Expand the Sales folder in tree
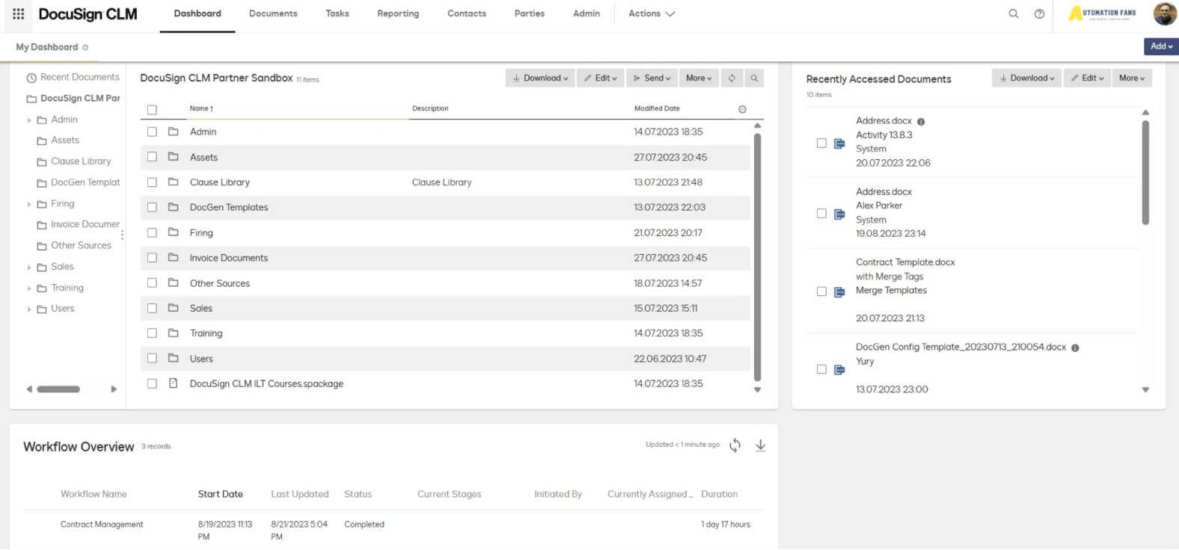This screenshot has width=1179, height=550. click(x=29, y=267)
